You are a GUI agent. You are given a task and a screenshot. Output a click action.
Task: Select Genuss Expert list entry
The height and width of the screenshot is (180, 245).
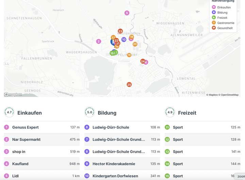pos(26,127)
